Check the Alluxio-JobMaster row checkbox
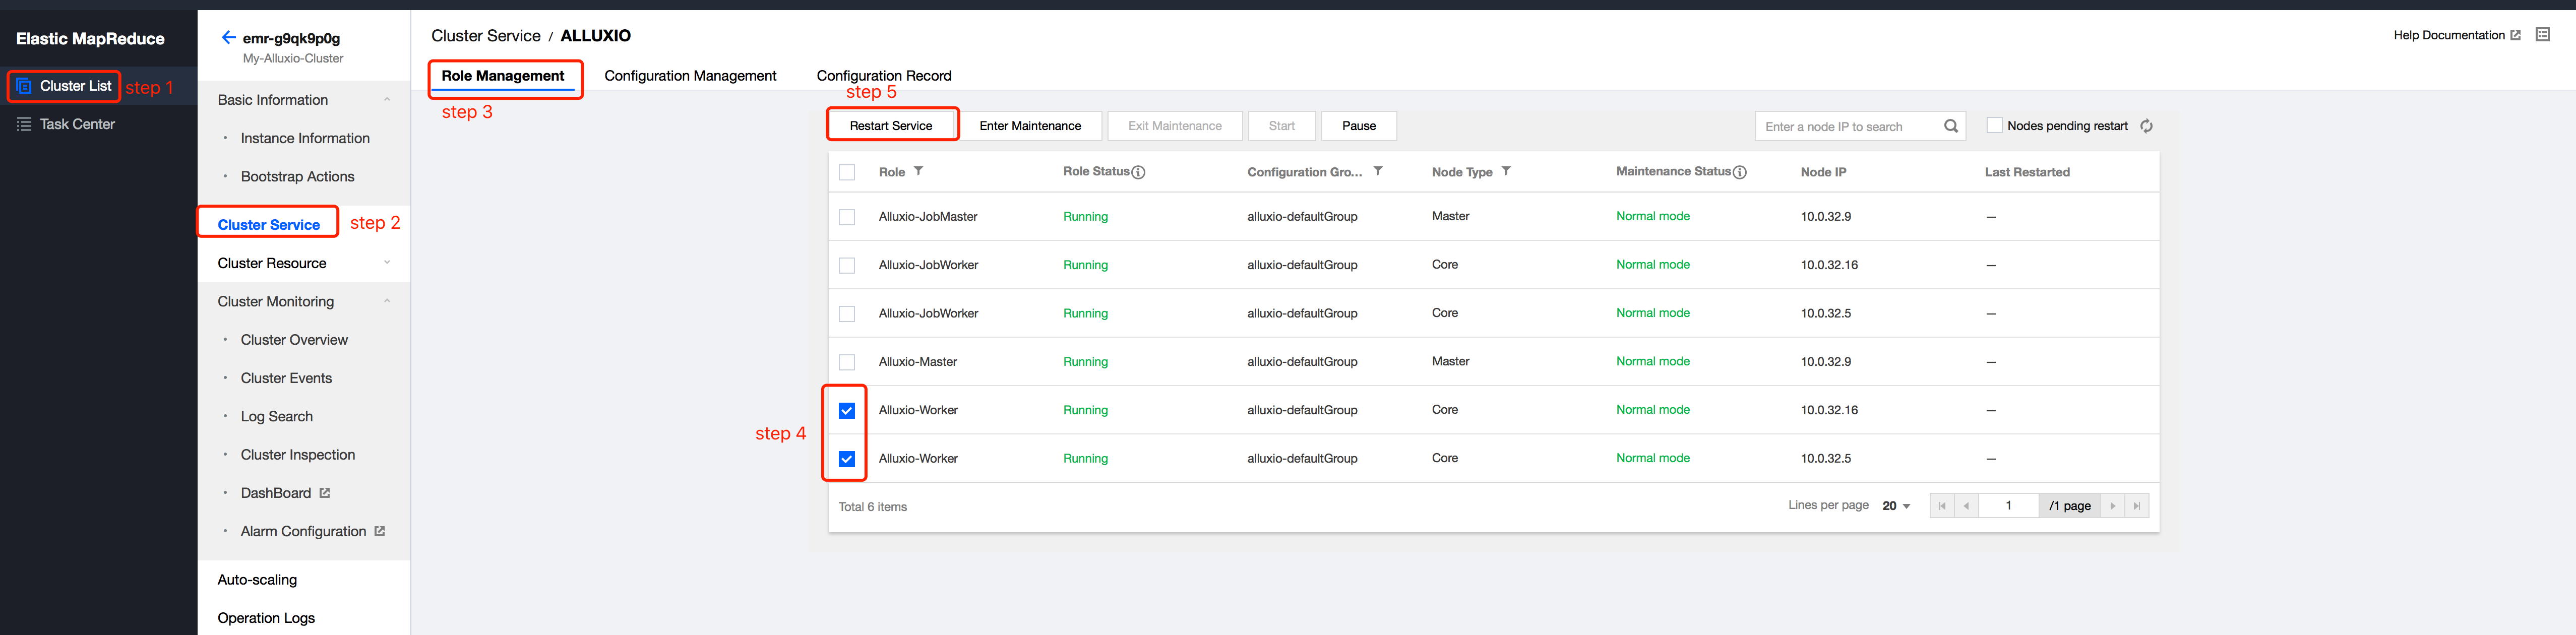Screen dimensions: 2576x635 click(x=847, y=217)
